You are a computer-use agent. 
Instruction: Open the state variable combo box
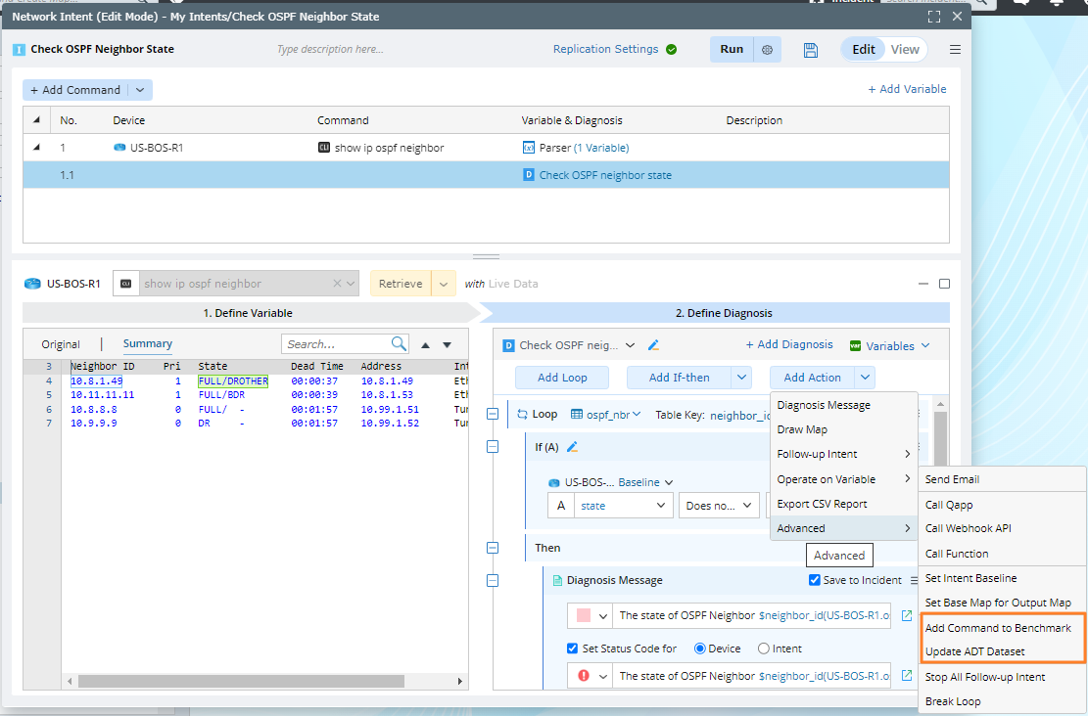point(622,506)
